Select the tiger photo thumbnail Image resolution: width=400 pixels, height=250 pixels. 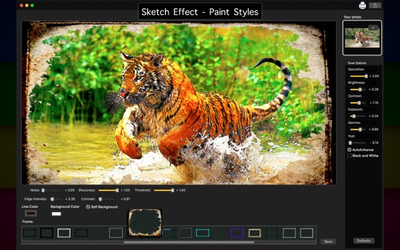pyautogui.click(x=362, y=38)
